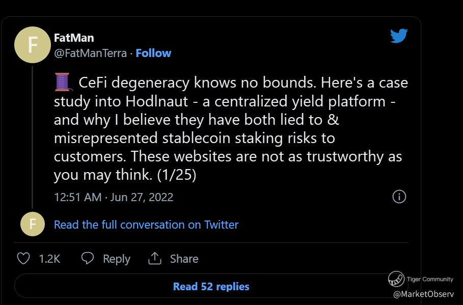This screenshot has width=463, height=305.
Task: Open the FatMan display name link
Action: tap(74, 38)
